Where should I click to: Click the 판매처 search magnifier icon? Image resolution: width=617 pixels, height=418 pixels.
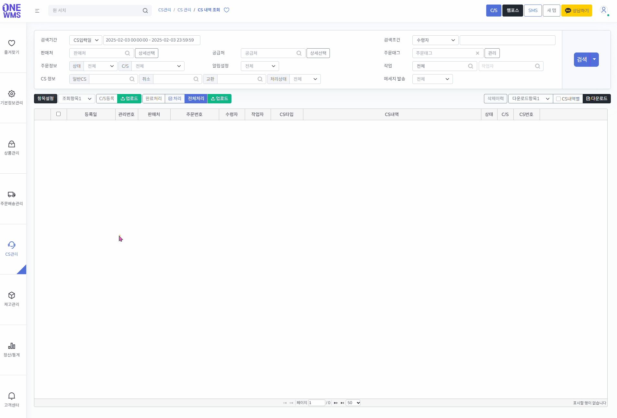(128, 53)
